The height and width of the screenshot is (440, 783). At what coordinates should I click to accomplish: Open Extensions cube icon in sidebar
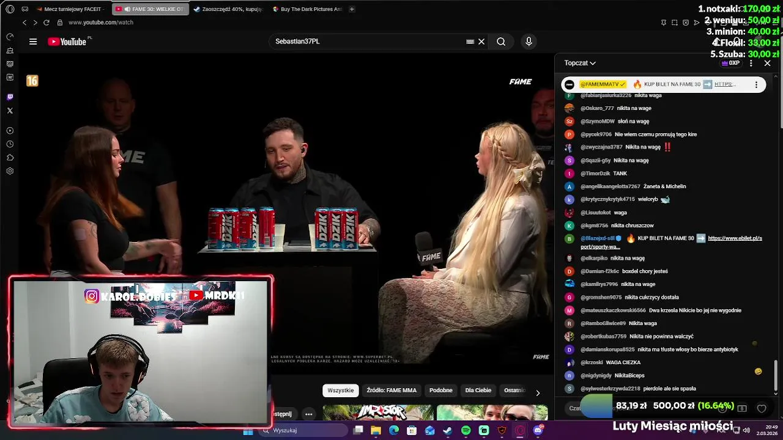[10, 158]
